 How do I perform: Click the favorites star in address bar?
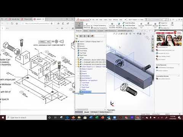[x=51, y=24]
